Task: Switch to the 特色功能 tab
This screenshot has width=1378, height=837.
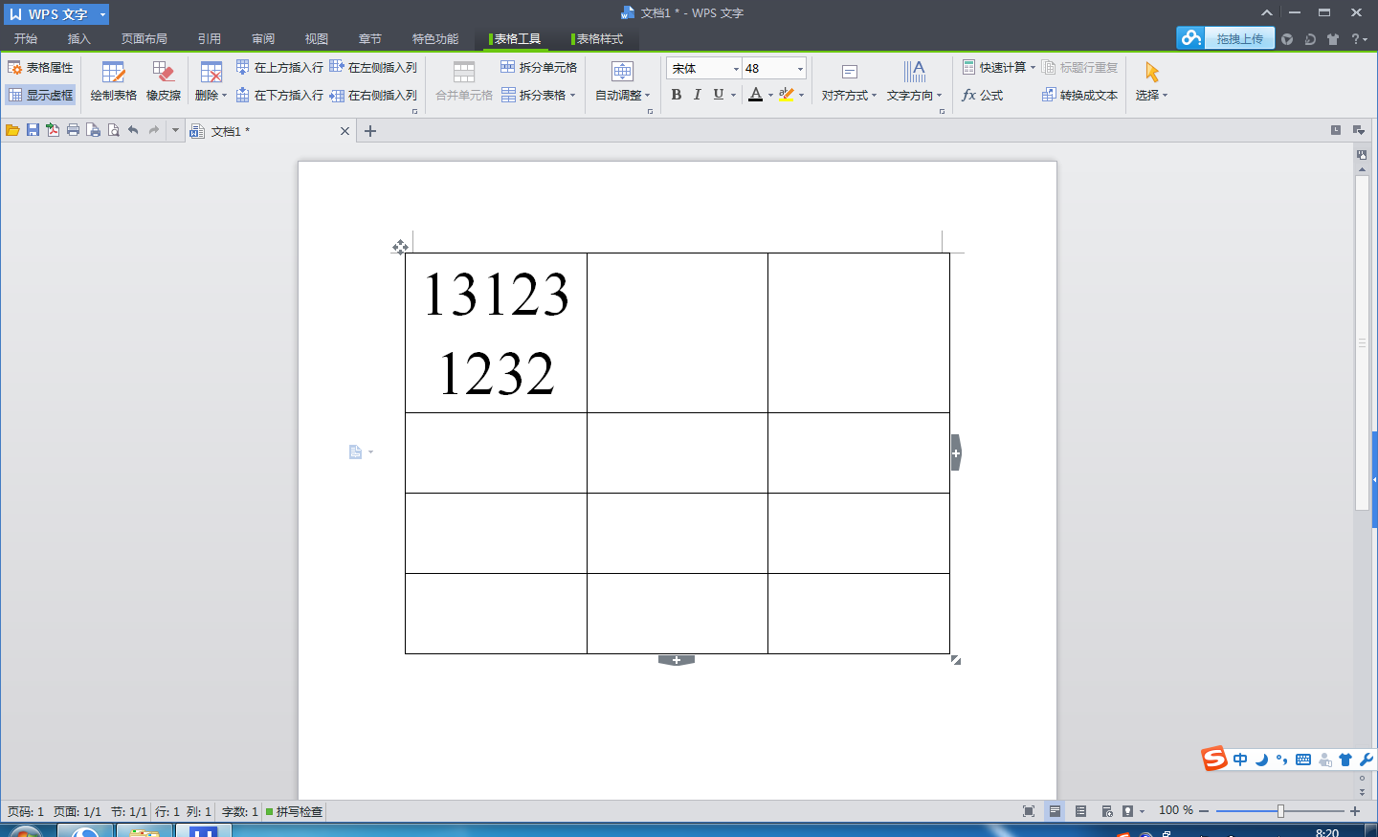Action: point(435,39)
